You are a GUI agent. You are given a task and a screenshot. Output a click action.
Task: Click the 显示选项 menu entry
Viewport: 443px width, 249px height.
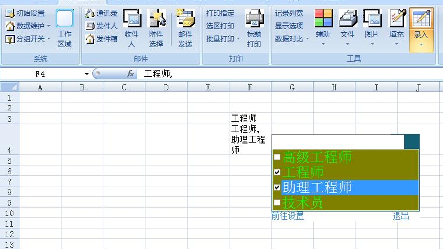click(x=290, y=26)
